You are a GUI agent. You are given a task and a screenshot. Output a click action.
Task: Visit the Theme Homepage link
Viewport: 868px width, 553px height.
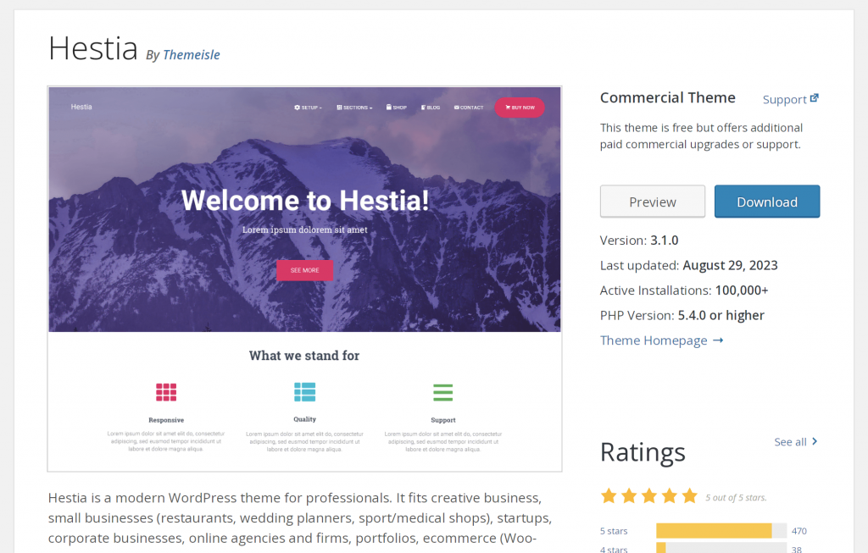coord(654,340)
